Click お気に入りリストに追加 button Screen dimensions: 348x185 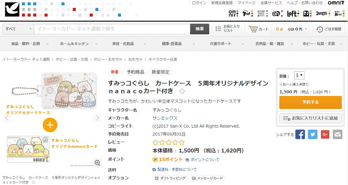pos(311,118)
